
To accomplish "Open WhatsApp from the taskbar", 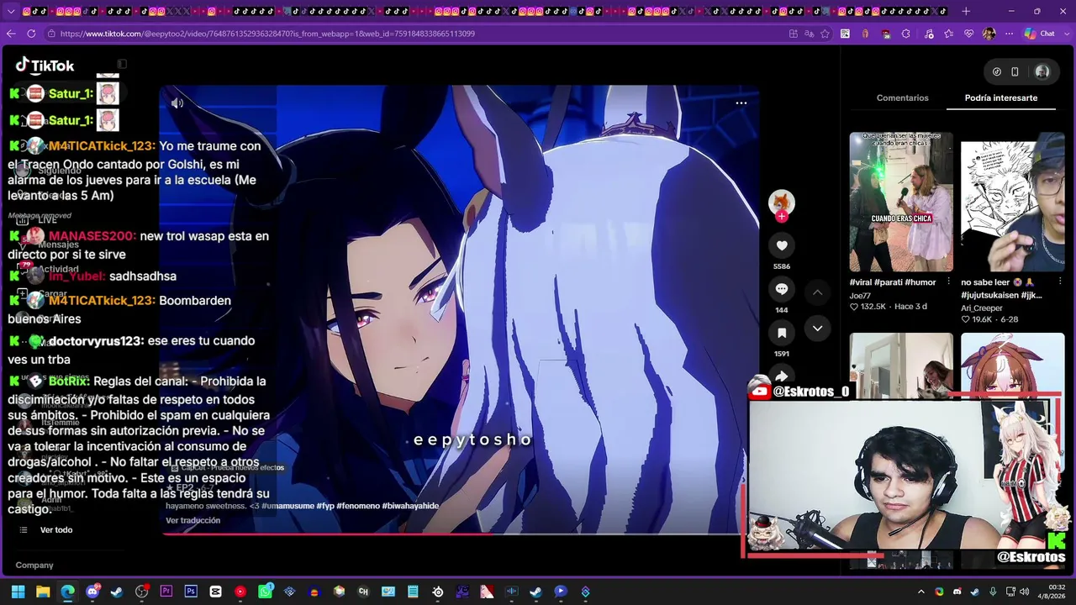I will pyautogui.click(x=266, y=592).
